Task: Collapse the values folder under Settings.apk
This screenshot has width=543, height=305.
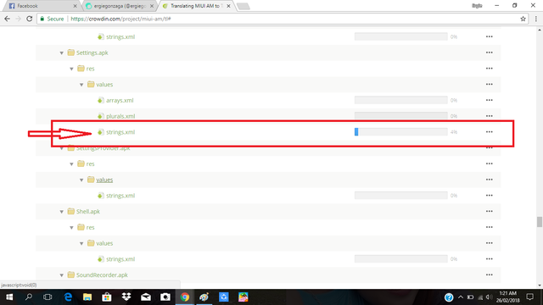Action: click(x=81, y=85)
